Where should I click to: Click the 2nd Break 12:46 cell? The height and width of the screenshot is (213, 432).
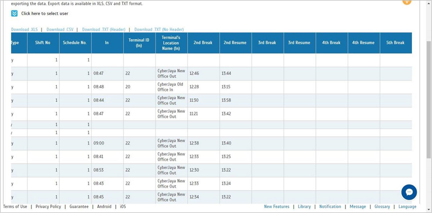pos(204,73)
